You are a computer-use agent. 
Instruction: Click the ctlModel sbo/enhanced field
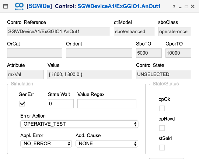point(134,31)
